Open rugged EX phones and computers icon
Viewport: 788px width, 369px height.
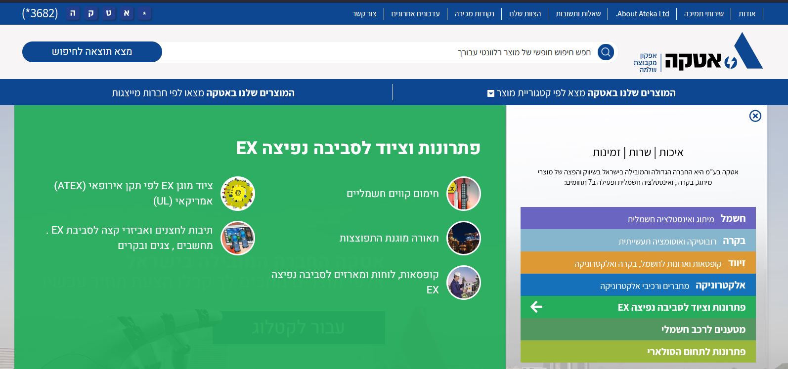237,238
